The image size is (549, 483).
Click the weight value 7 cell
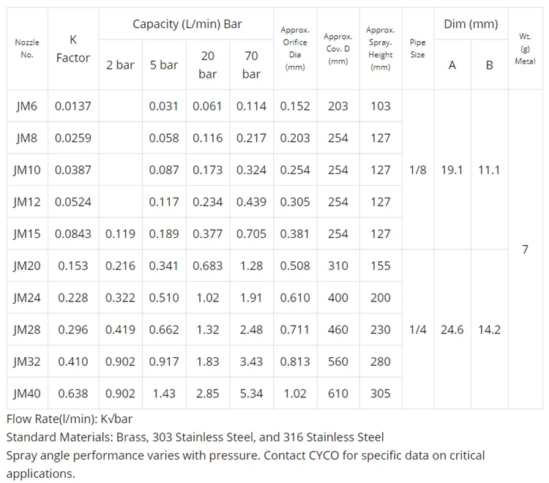[x=525, y=250]
